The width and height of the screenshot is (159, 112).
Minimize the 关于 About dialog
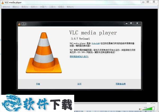point(126,23)
